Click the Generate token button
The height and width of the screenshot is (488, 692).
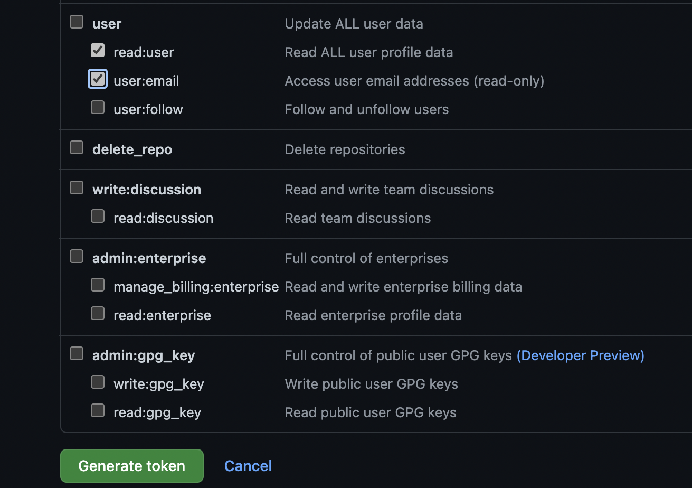pos(132,466)
